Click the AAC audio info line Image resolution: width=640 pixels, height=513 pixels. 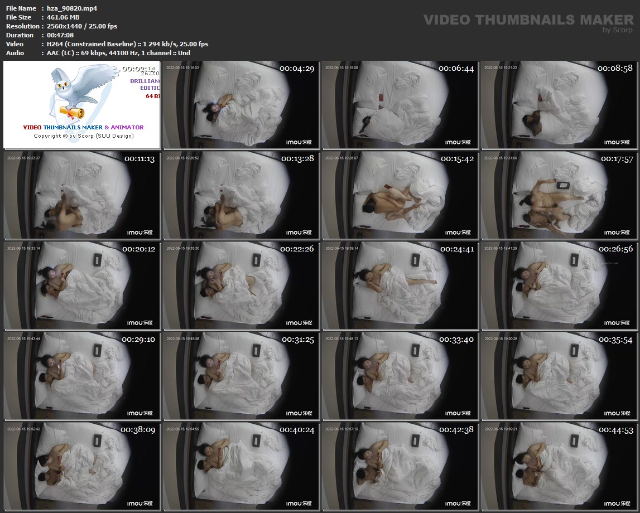118,53
